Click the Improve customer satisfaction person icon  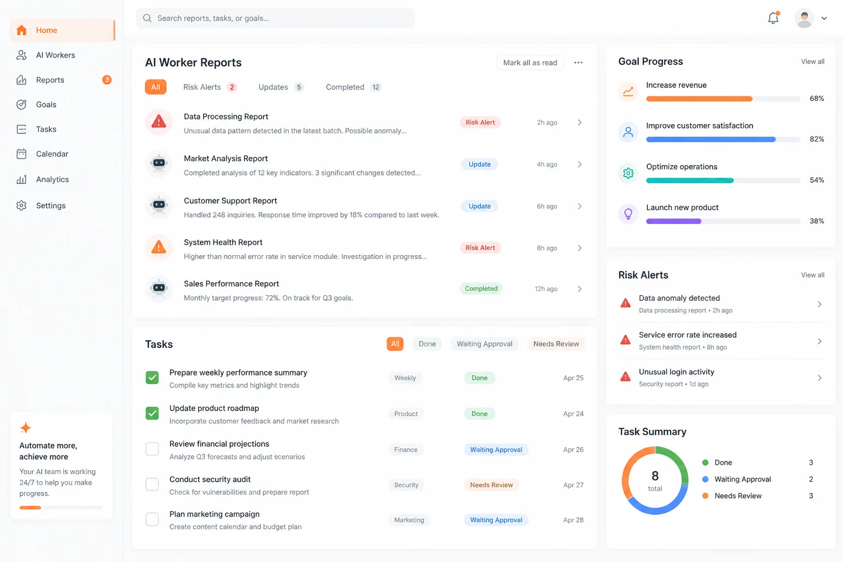click(628, 132)
